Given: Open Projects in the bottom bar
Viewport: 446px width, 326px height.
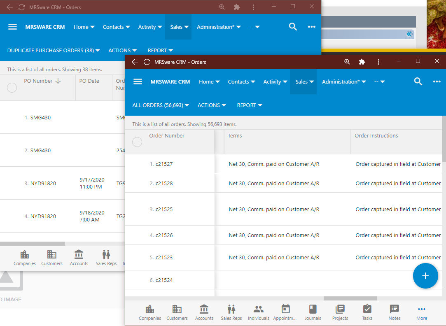Looking at the screenshot, I should coord(340,312).
